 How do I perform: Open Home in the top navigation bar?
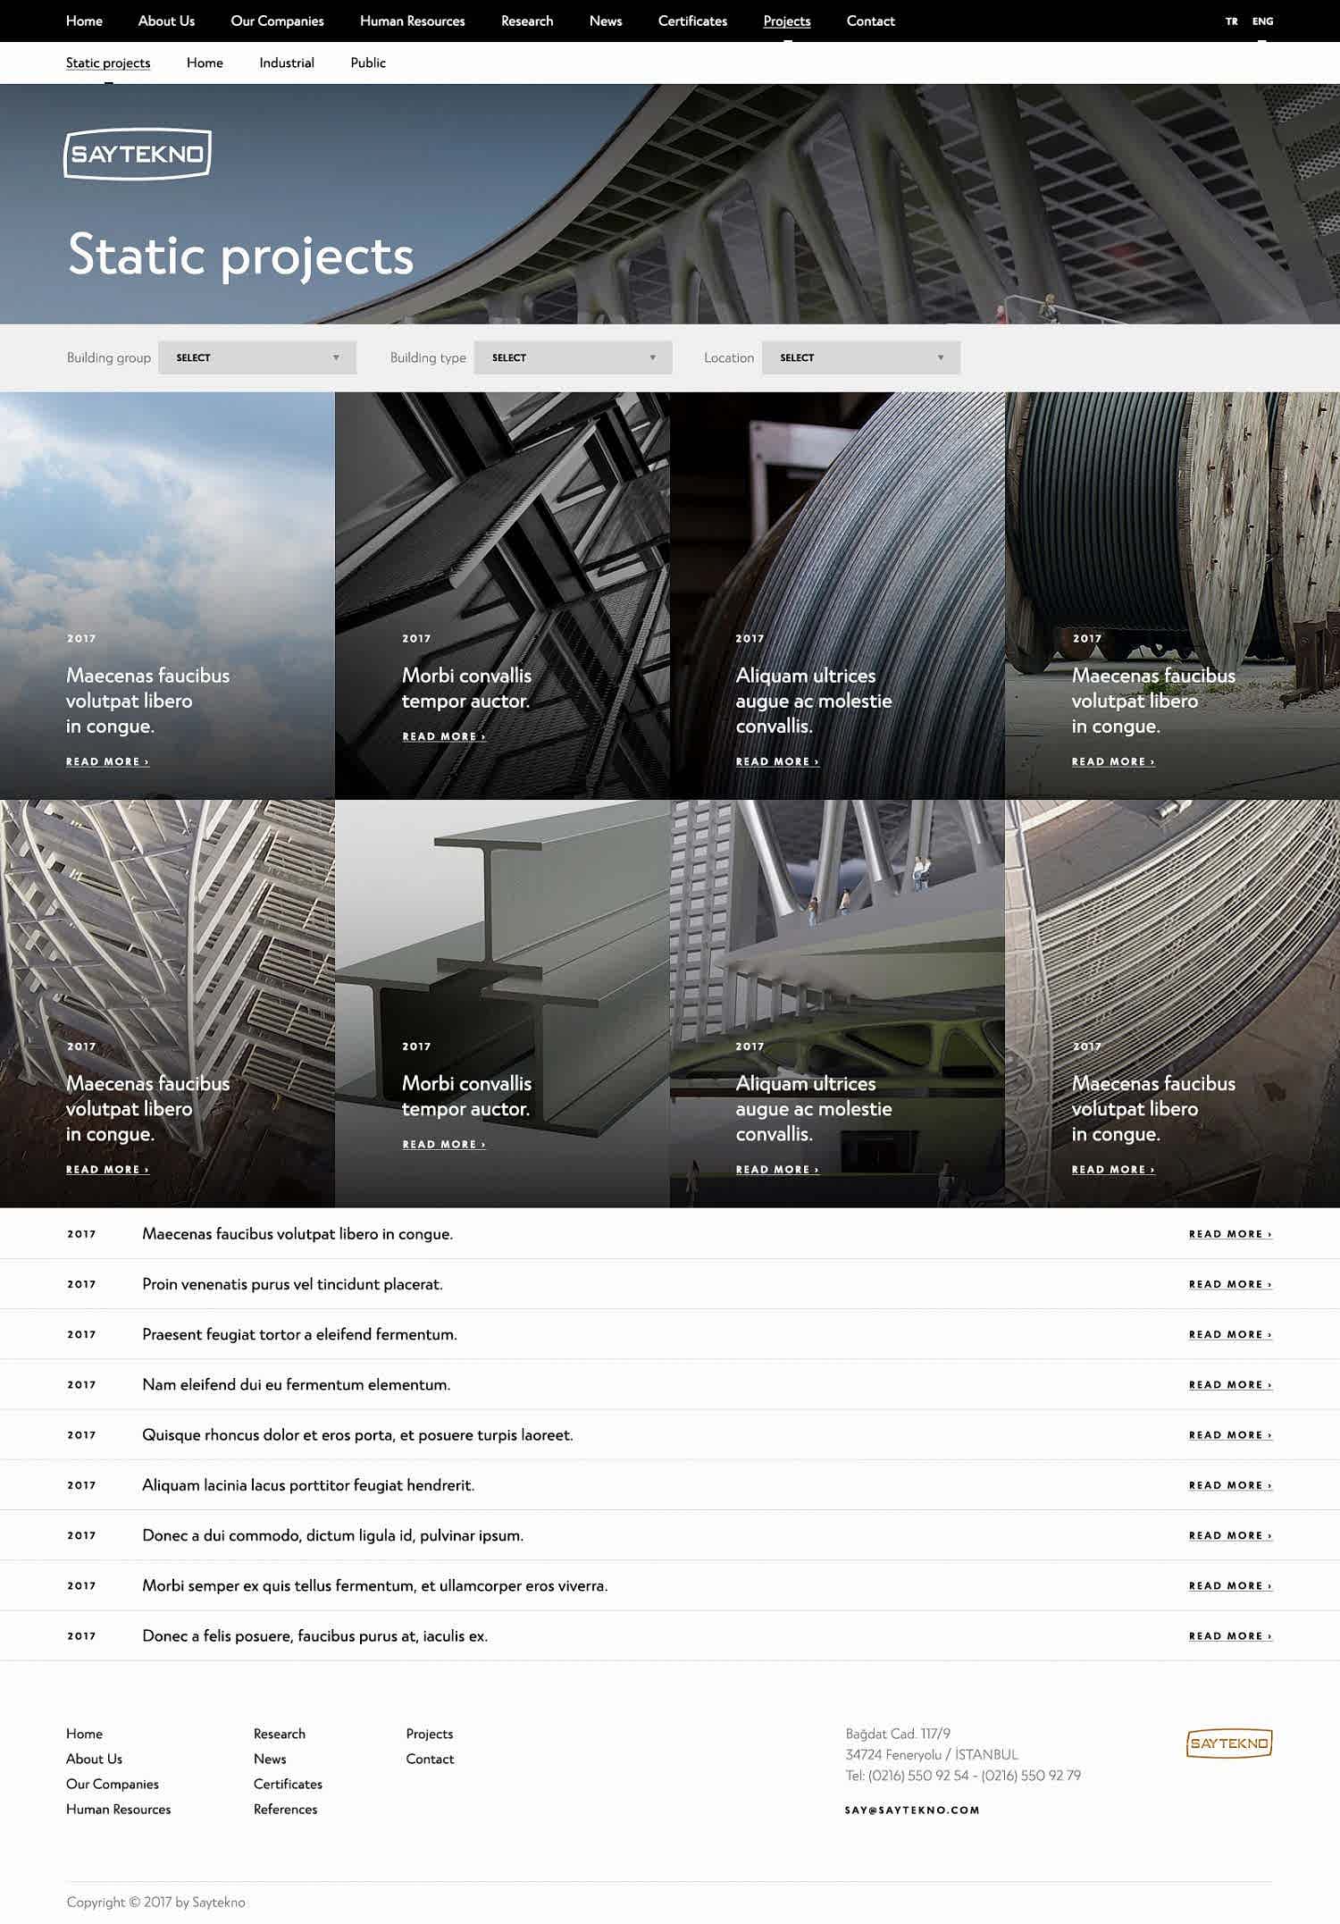[84, 21]
